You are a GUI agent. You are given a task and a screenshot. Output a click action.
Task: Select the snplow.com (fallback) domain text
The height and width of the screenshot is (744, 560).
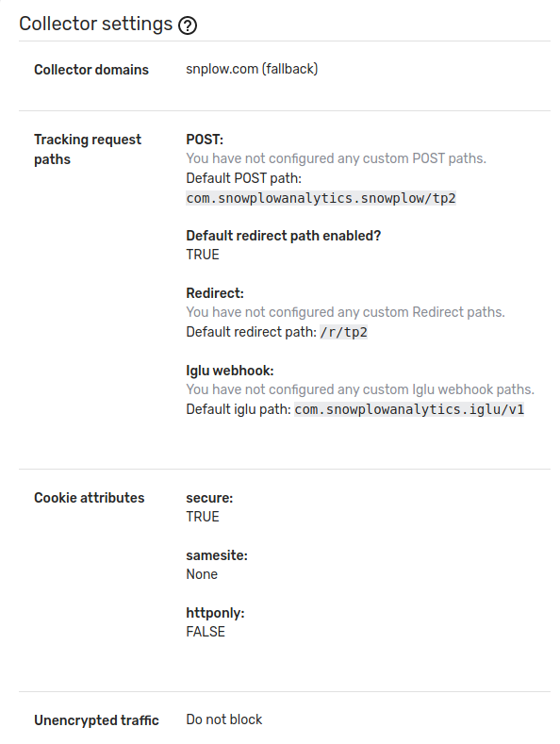pyautogui.click(x=252, y=69)
